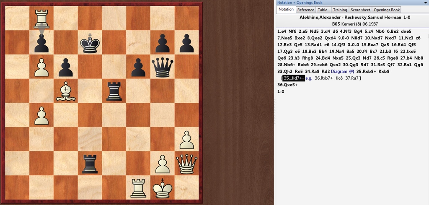The width and height of the screenshot is (429, 205).
Task: Jump to move 36.Qxe5+ in notation
Action: [x=287, y=85]
